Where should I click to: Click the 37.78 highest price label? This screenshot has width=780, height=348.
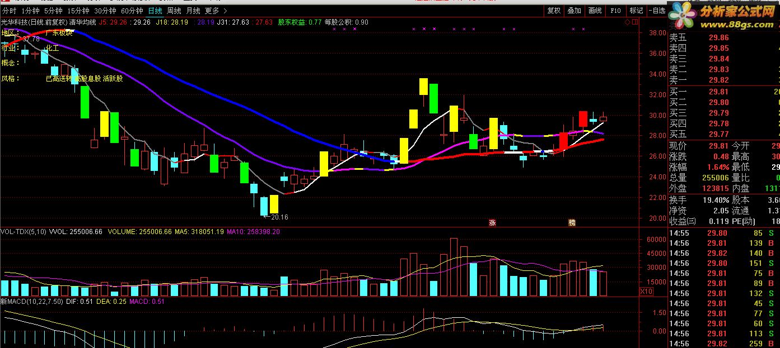tap(30, 39)
